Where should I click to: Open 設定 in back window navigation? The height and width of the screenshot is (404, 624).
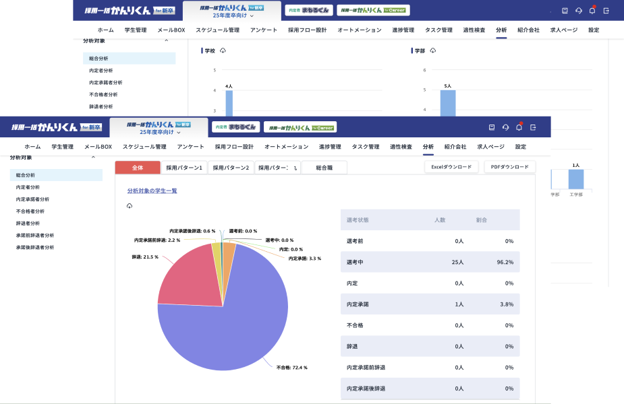[x=594, y=30]
